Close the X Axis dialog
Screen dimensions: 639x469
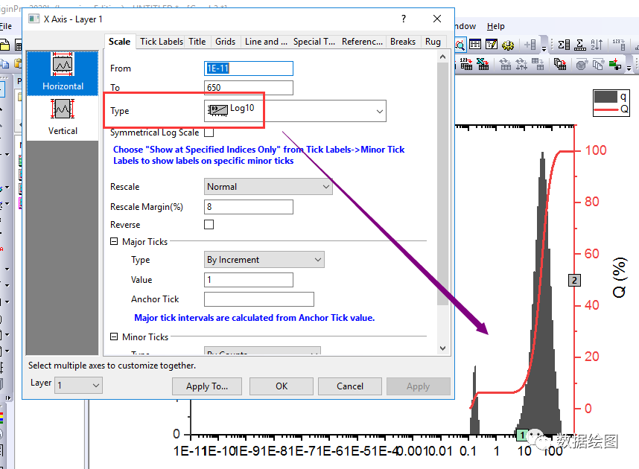437,19
